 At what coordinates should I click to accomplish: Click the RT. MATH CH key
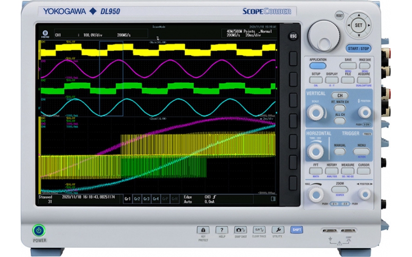coord(340,108)
